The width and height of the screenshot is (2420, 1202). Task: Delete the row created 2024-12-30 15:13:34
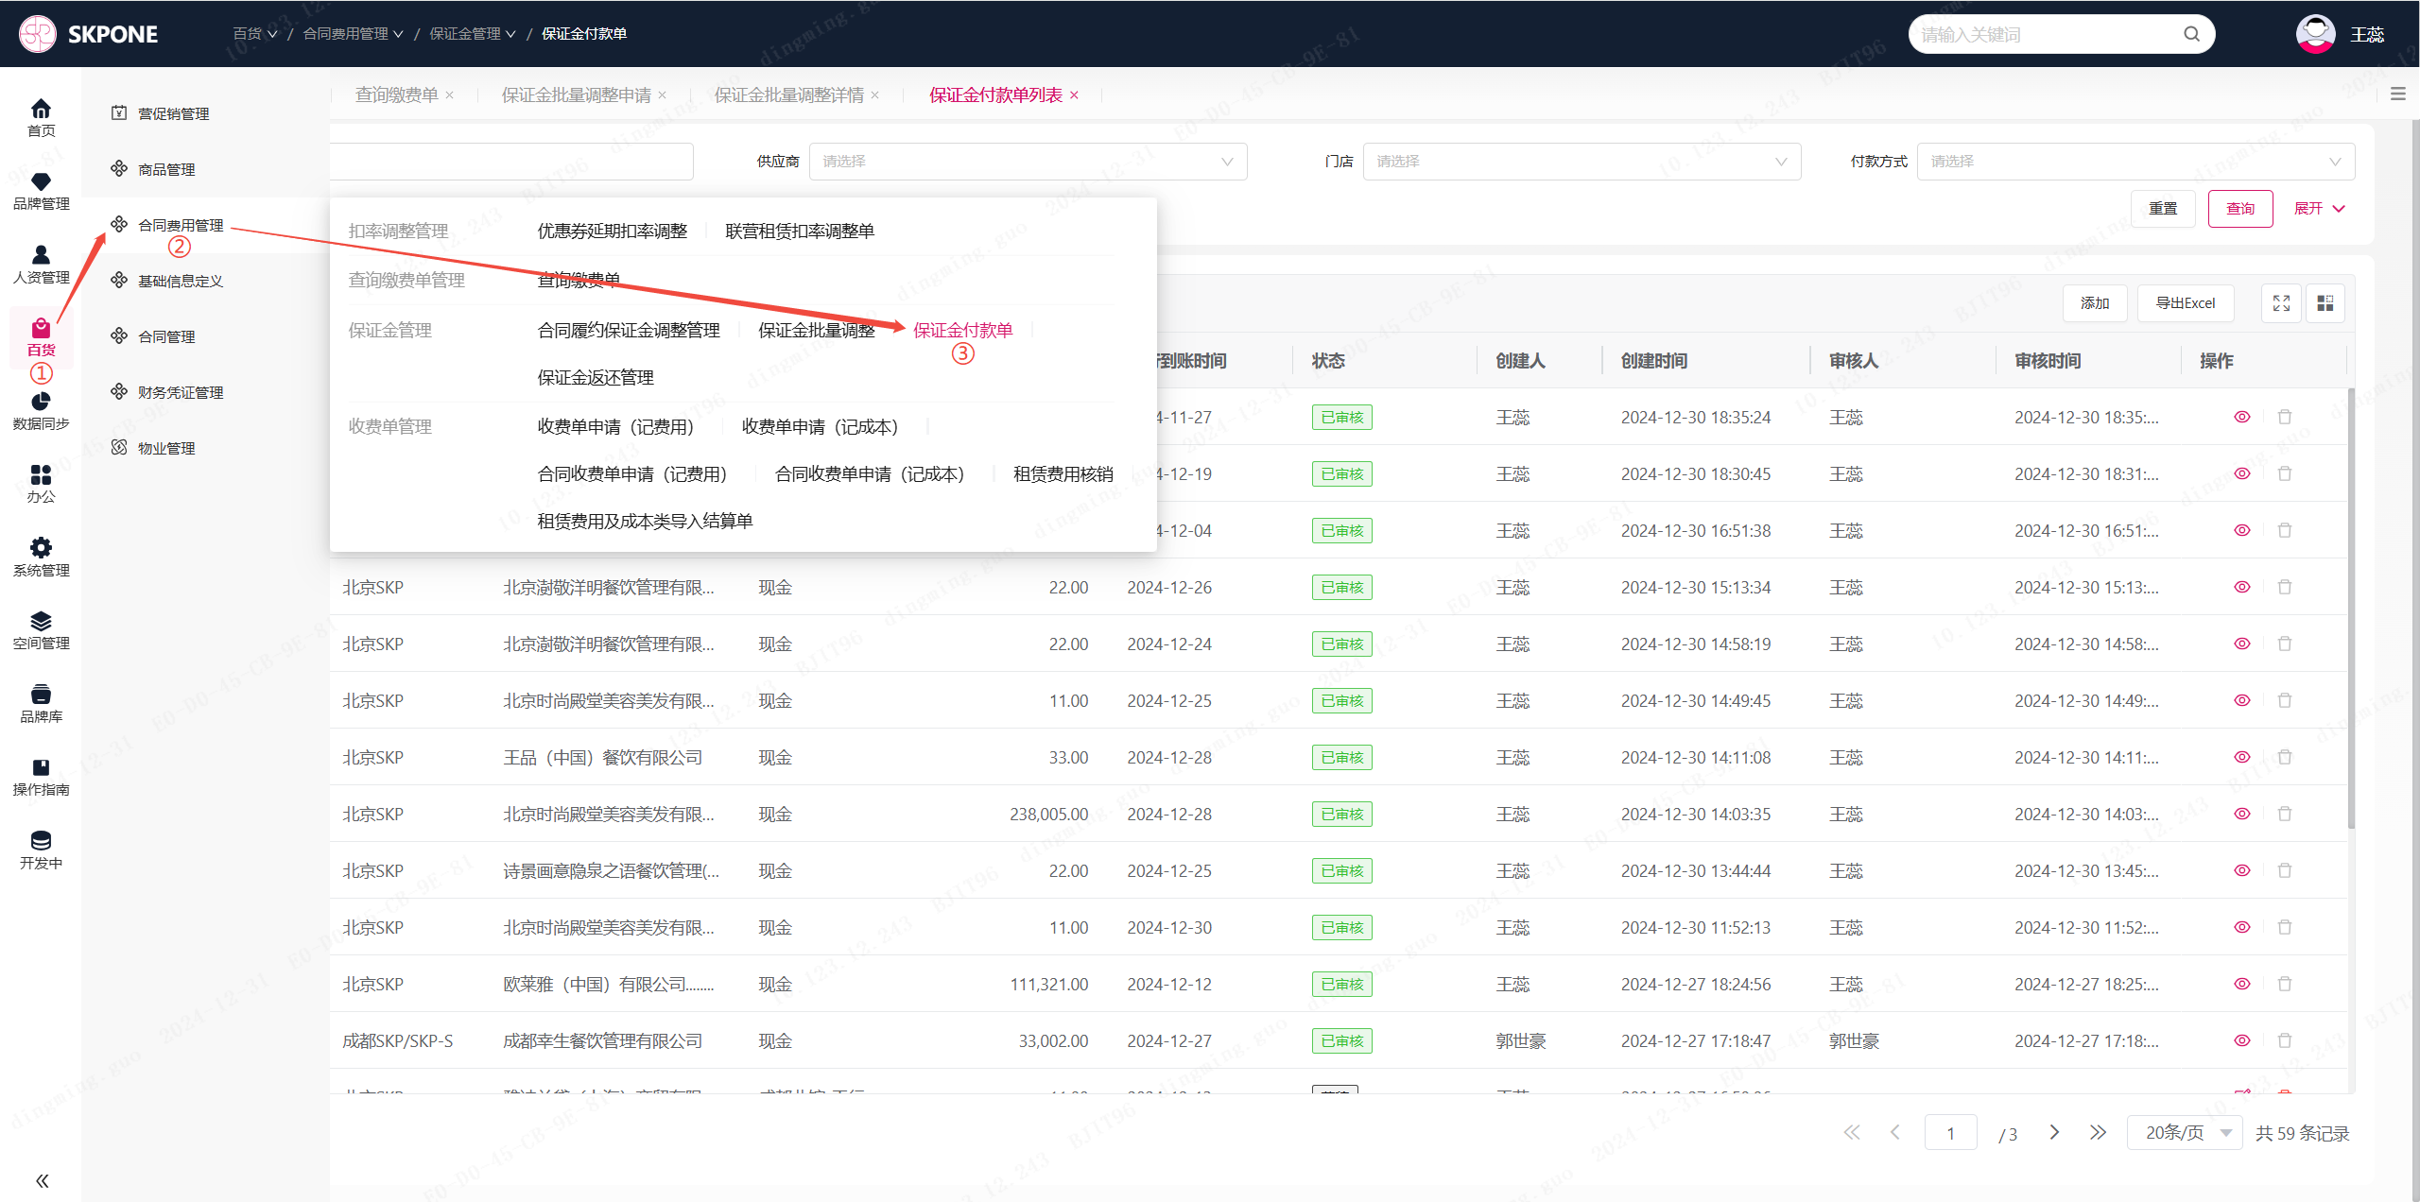tap(2285, 587)
